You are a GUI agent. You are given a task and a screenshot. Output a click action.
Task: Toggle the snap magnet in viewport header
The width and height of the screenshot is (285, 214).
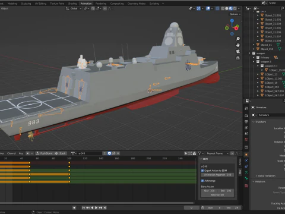pyautogui.click(x=93, y=8)
